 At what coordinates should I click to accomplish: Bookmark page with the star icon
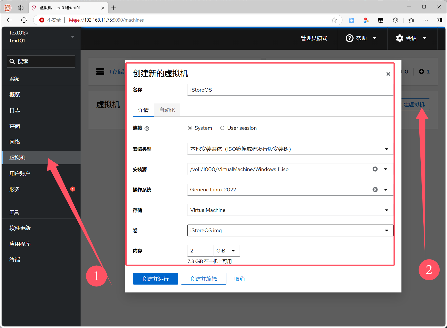click(334, 20)
